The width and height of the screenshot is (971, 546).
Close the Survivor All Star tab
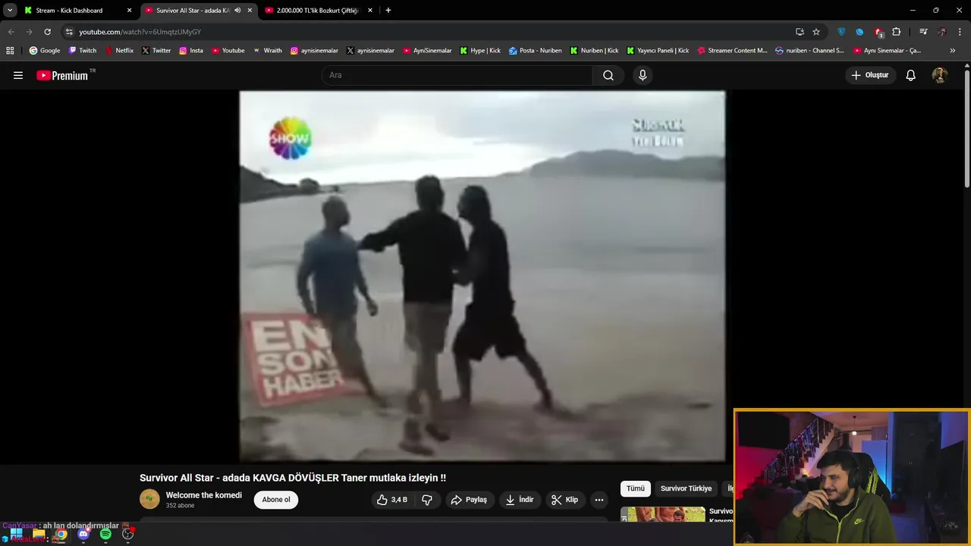250,11
